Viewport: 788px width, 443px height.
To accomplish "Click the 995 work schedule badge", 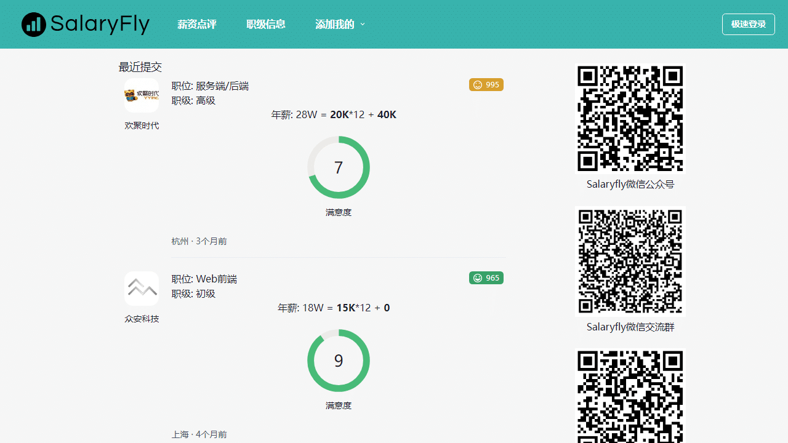I will [x=486, y=85].
